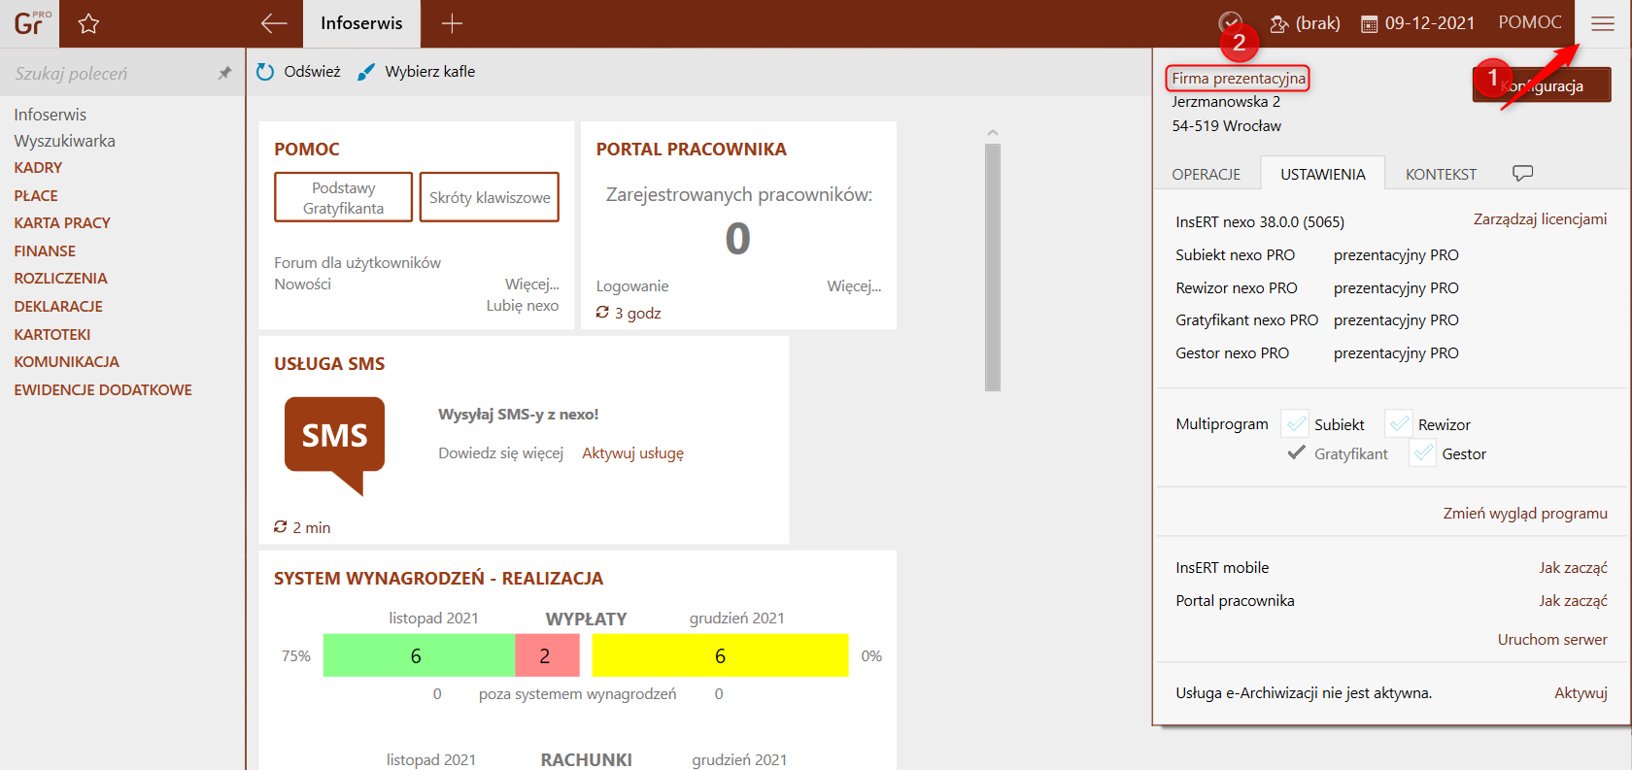Switch to the OPERACJE tab
This screenshot has height=770, width=1632.
(1207, 174)
